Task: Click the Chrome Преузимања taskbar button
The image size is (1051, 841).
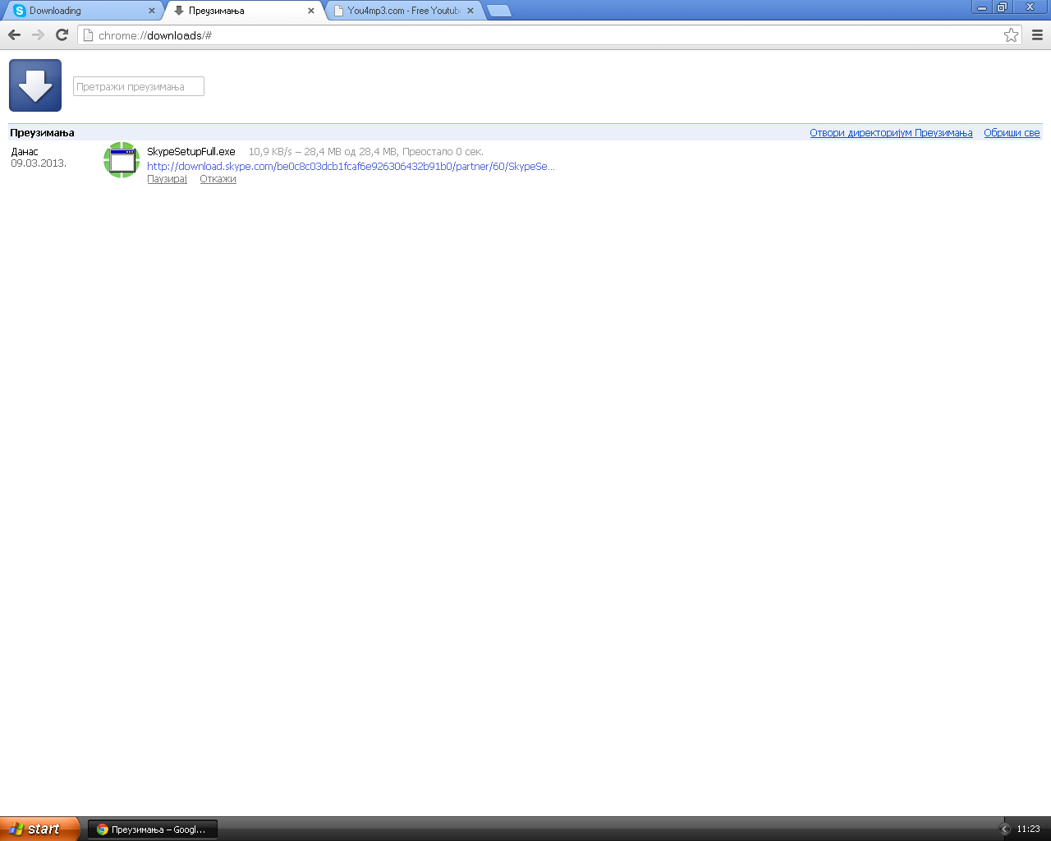Action: pyautogui.click(x=153, y=830)
